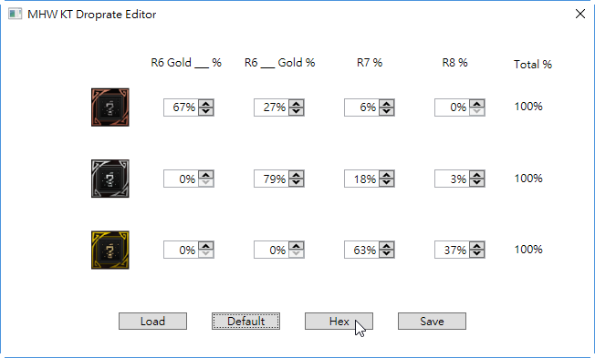Increase gold row R7 % value

pyautogui.click(x=387, y=246)
